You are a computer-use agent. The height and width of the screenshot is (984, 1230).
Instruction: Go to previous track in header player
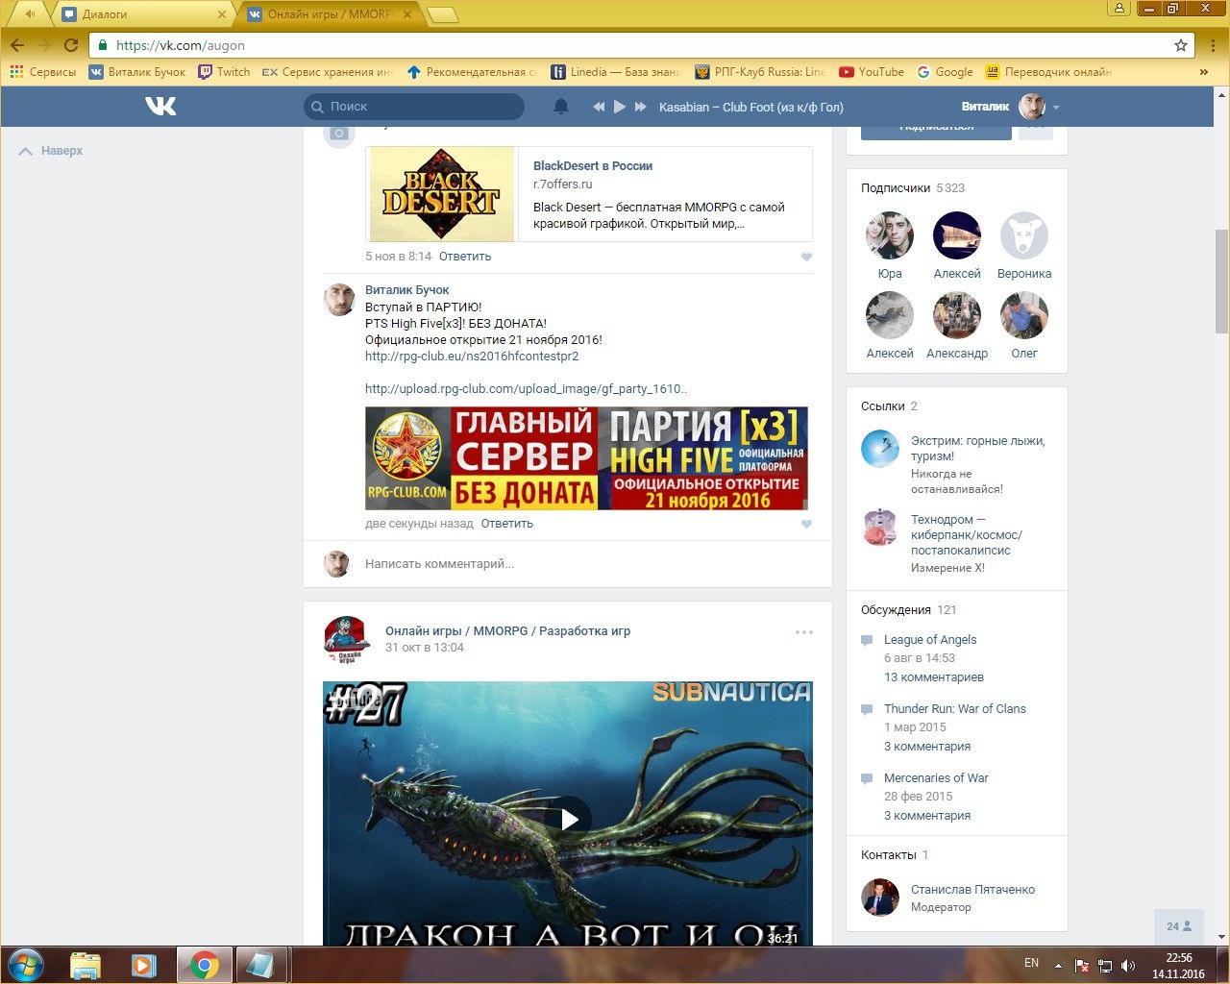point(599,107)
